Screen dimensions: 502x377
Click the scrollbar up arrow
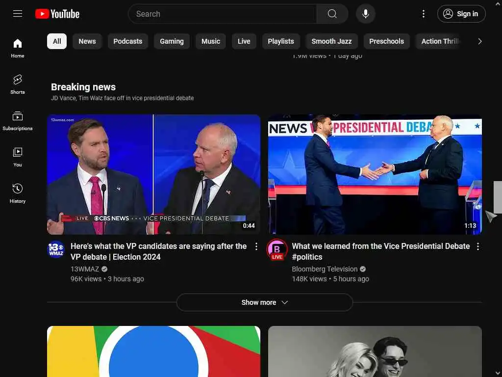(x=498, y=4)
